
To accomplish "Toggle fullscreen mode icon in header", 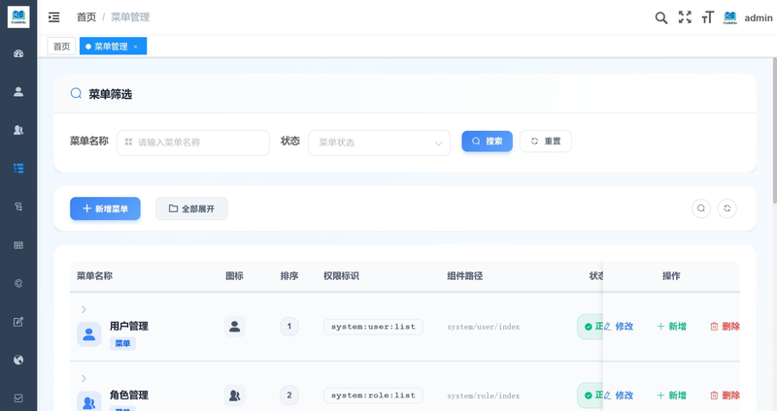I will tap(685, 17).
